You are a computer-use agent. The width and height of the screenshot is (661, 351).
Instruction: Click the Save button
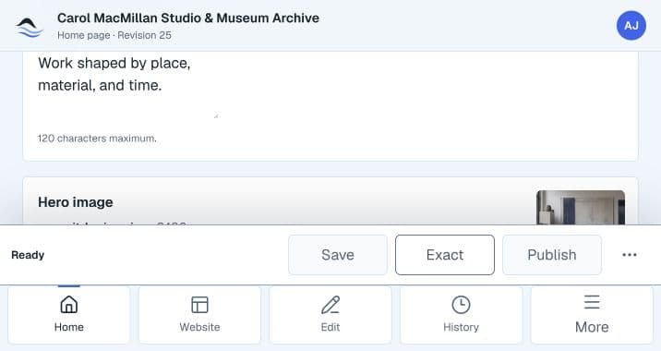coord(338,255)
